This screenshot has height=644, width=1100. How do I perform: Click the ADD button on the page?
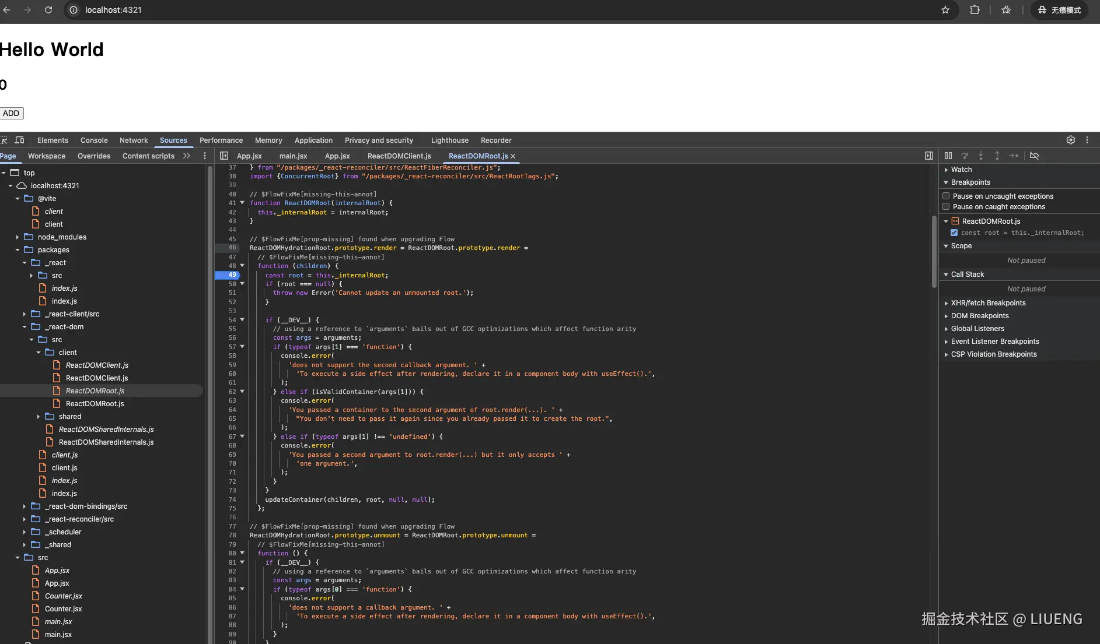(x=11, y=113)
